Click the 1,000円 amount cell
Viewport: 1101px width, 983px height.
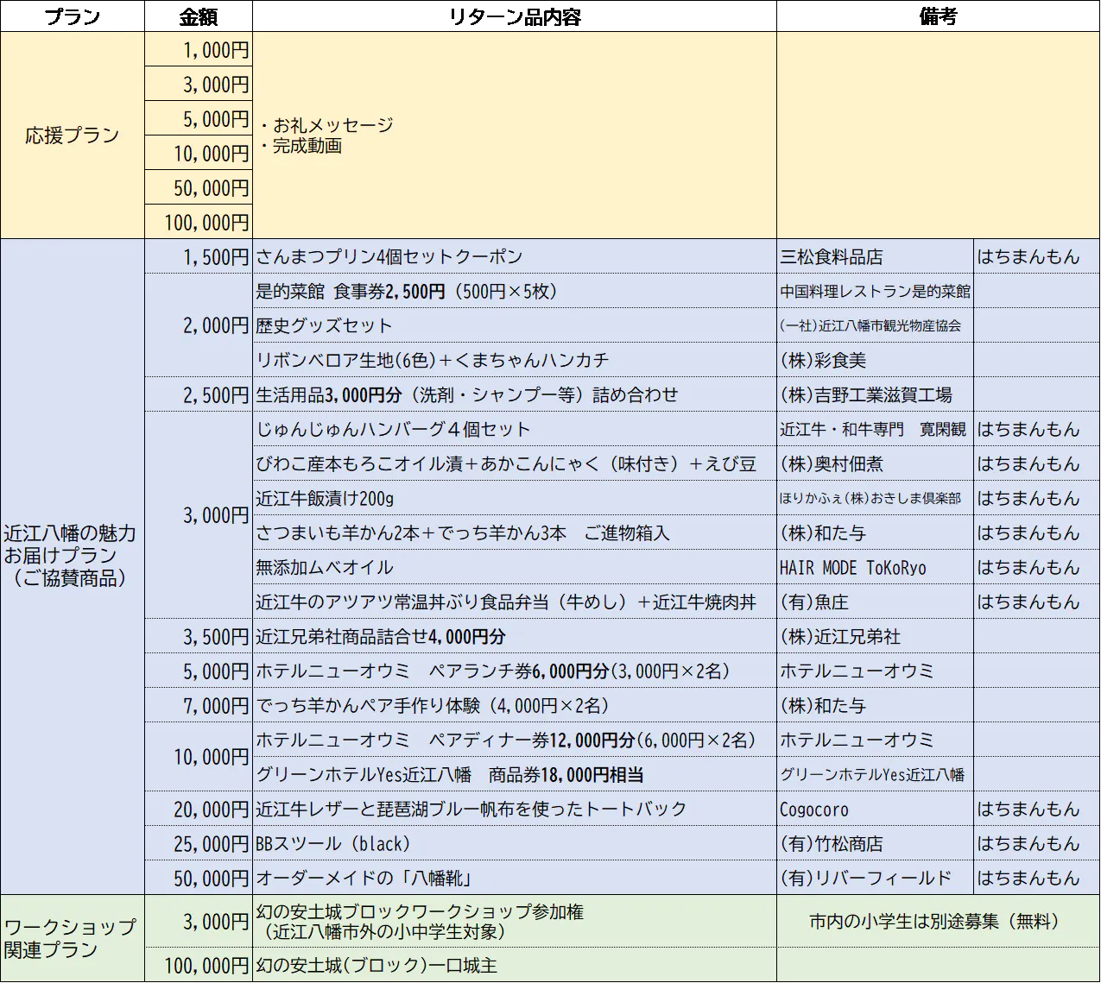(x=198, y=50)
